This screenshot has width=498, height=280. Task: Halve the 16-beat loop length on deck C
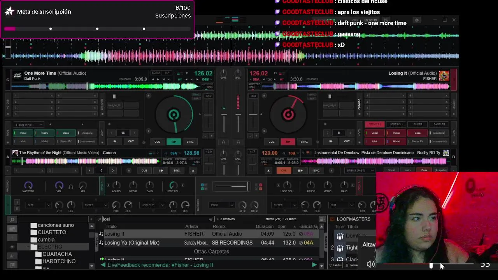112,133
